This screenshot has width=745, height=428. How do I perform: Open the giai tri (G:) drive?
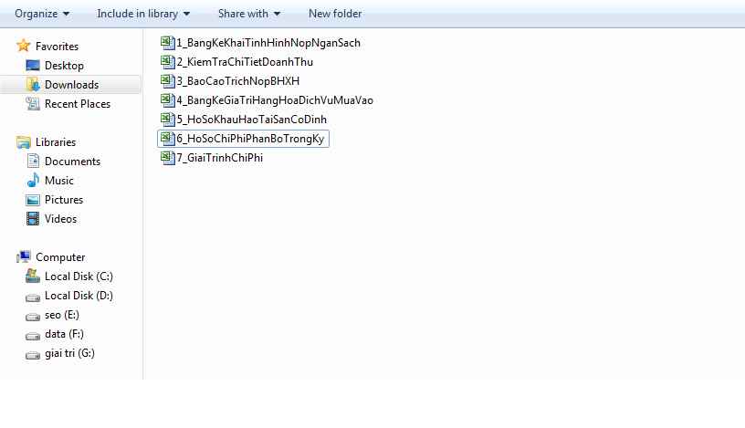(68, 353)
